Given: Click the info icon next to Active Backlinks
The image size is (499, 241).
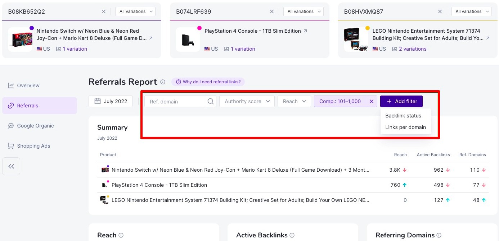Looking at the screenshot, I should (x=292, y=235).
